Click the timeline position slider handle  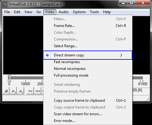[x=9, y=78]
